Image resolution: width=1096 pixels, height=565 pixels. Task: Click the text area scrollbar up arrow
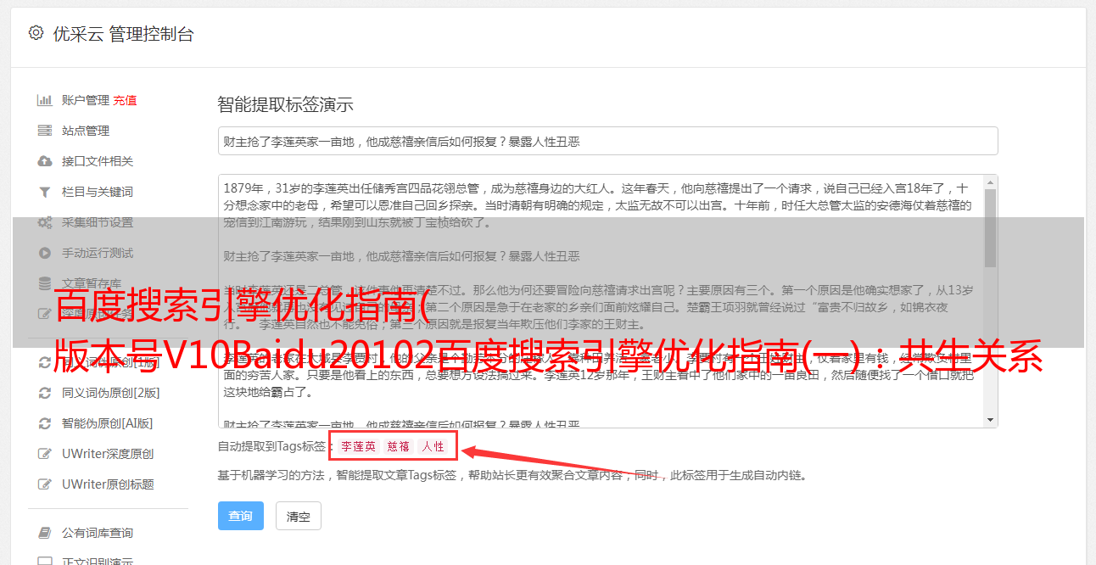(x=990, y=182)
